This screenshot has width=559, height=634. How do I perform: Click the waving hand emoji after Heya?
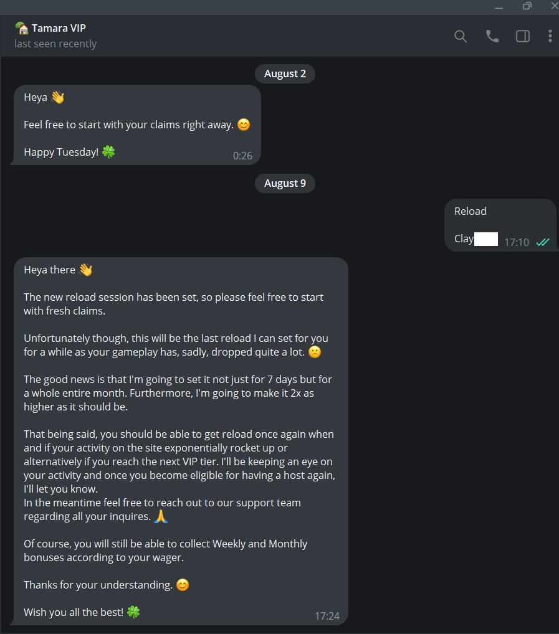coord(58,97)
